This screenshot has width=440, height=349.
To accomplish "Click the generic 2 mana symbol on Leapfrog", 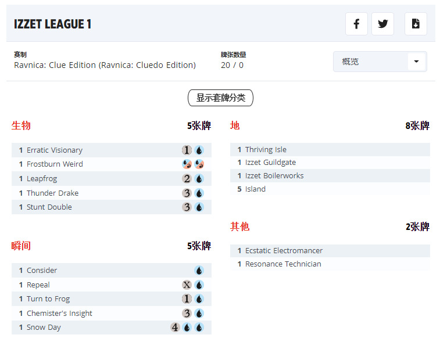I will point(187,179).
